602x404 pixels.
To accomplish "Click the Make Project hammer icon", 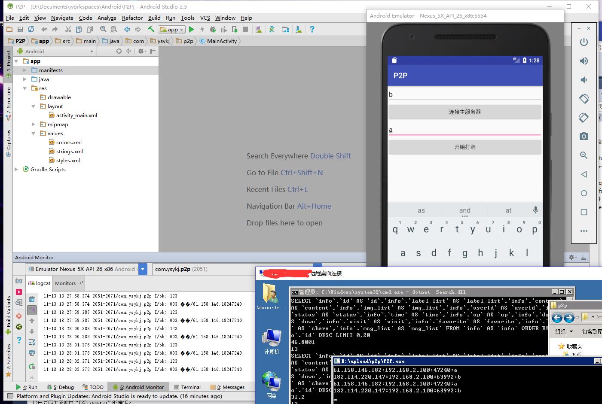I will [151, 29].
